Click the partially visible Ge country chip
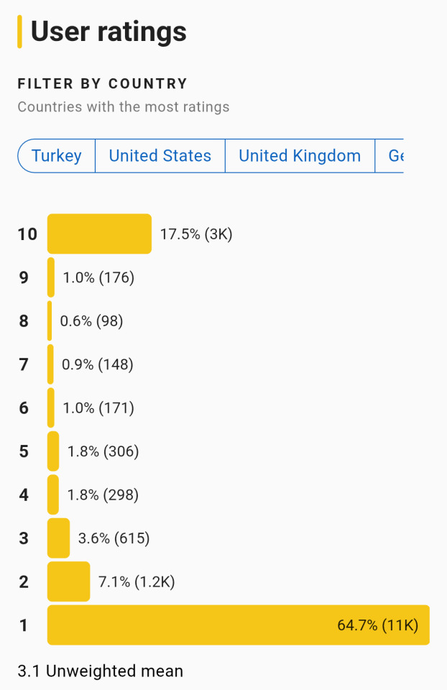Viewport: 447px width, 690px height. pyautogui.click(x=390, y=156)
